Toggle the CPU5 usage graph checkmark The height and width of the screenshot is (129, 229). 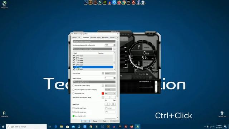click(74, 58)
